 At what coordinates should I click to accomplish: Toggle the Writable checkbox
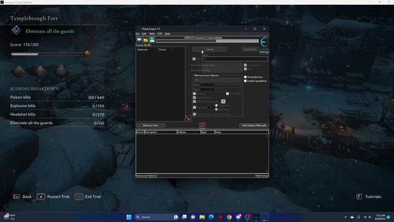pyautogui.click(x=195, y=94)
